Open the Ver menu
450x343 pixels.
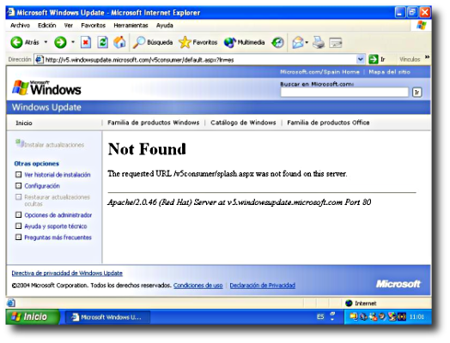[69, 26]
